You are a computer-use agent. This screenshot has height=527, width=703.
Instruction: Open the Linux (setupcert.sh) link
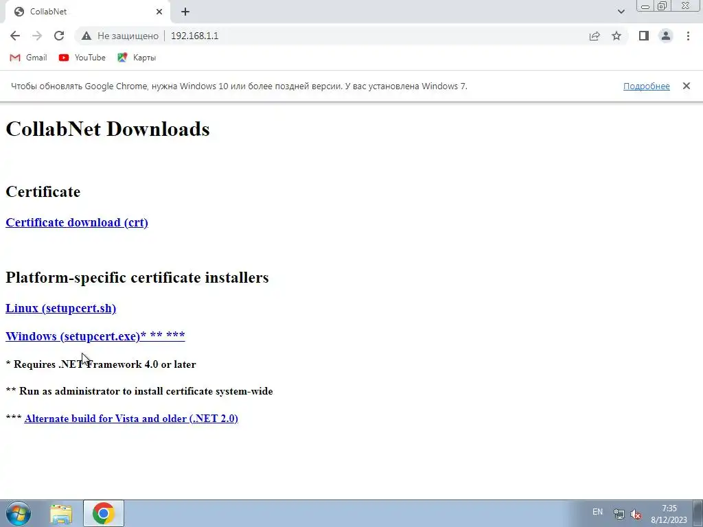[61, 308]
